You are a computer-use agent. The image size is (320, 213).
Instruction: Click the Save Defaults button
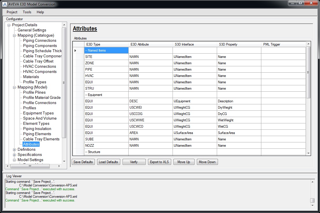click(83, 162)
